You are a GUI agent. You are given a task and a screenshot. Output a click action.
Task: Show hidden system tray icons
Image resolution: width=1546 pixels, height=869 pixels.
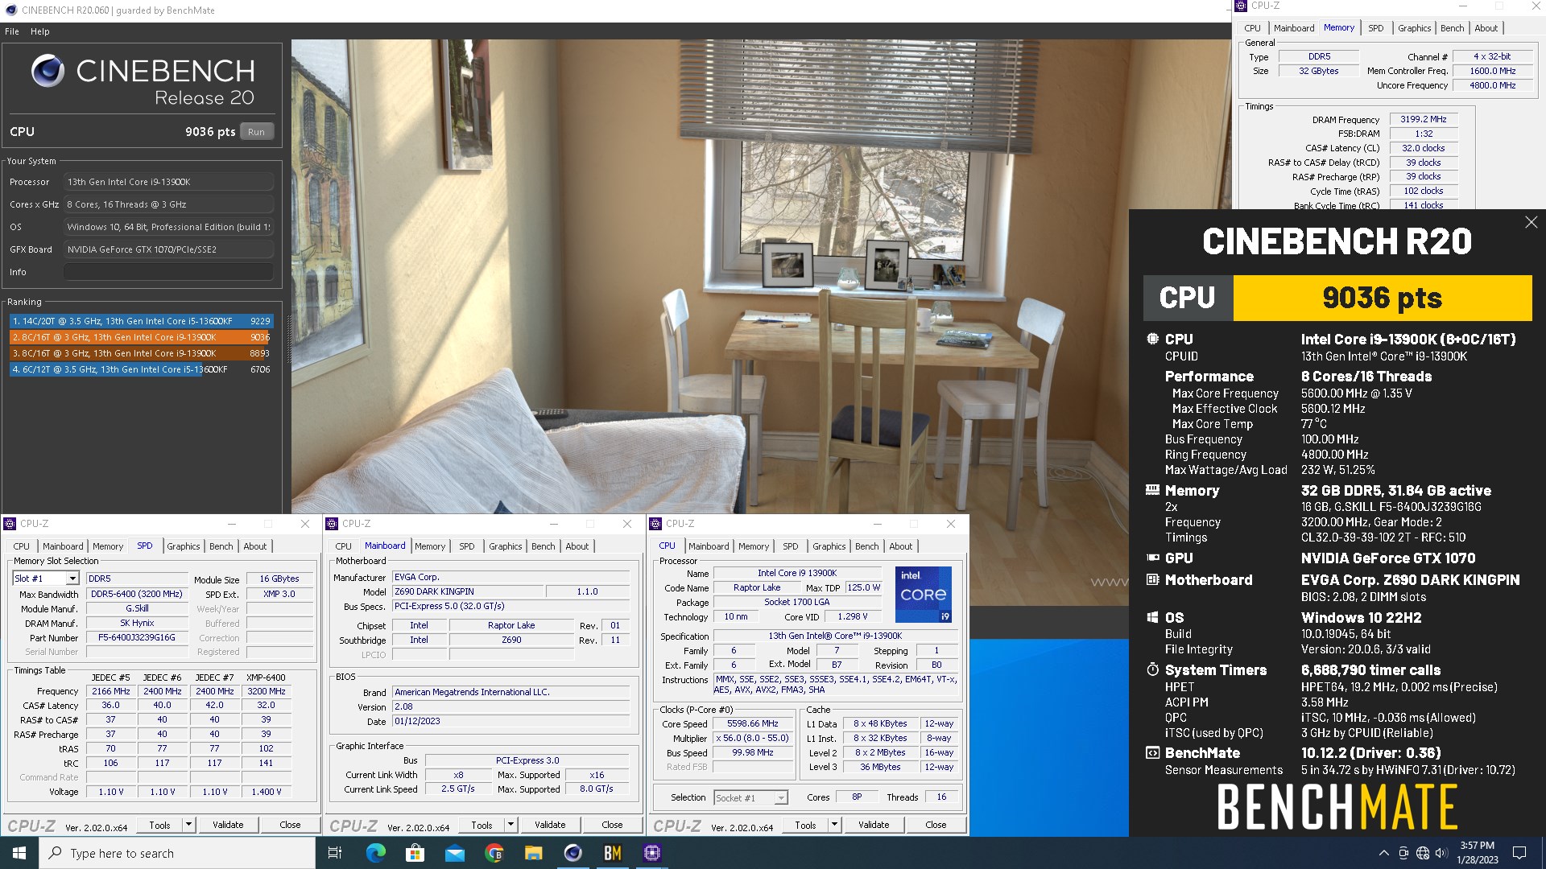click(1383, 853)
